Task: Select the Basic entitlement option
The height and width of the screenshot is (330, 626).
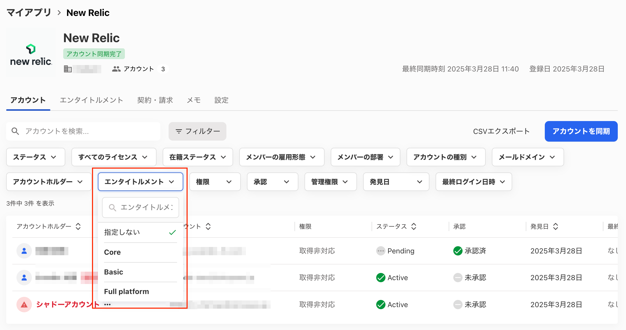Action: point(140,272)
